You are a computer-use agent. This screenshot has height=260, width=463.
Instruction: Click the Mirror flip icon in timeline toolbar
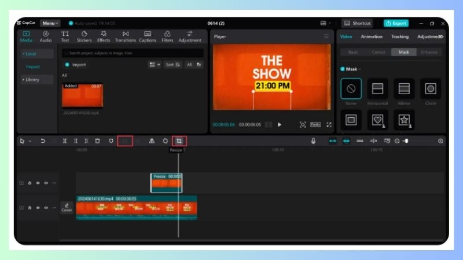pos(152,141)
